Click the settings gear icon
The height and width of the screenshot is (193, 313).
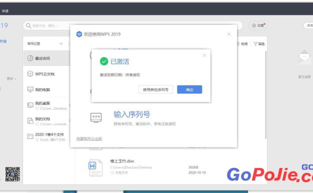pyautogui.click(x=253, y=25)
